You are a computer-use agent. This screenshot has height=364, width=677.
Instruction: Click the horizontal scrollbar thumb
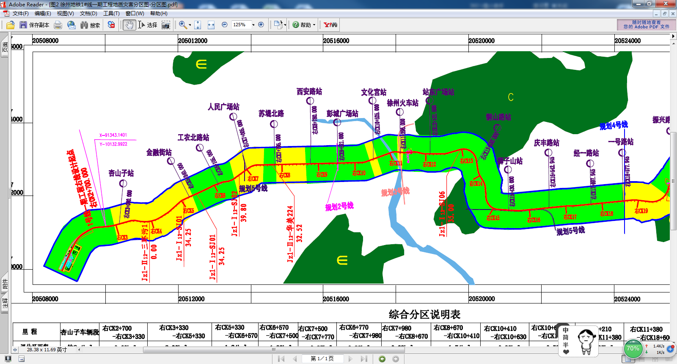[274, 350]
